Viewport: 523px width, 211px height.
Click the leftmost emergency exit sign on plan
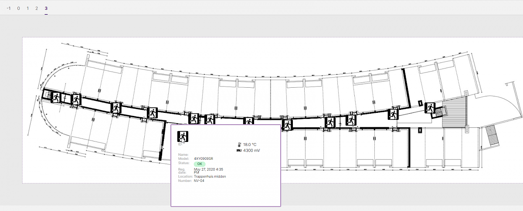tap(56, 97)
